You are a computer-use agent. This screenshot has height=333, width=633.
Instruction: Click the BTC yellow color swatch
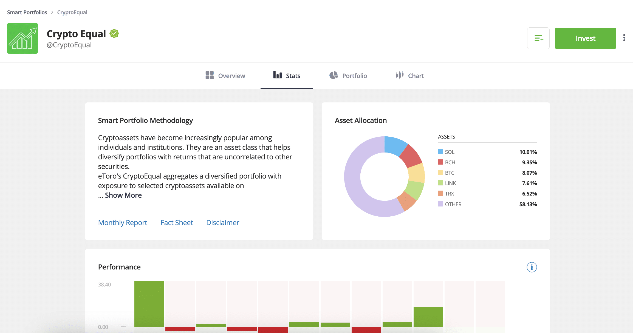coord(440,173)
